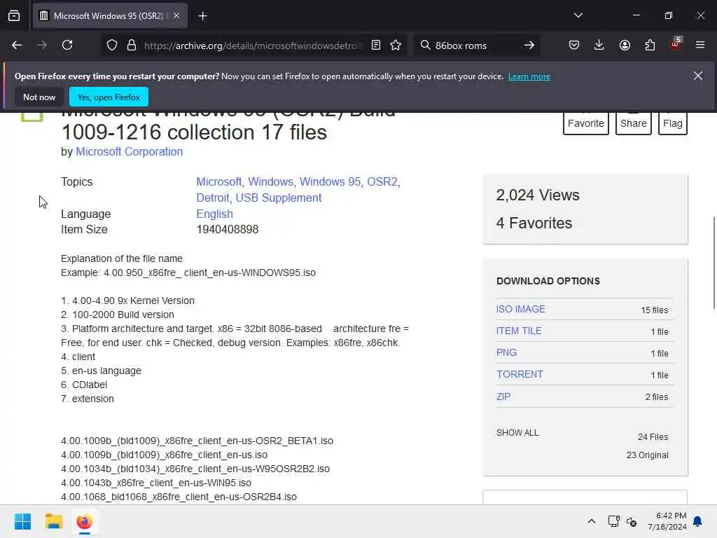Open network status tray icon
717x538 pixels.
coord(613,521)
